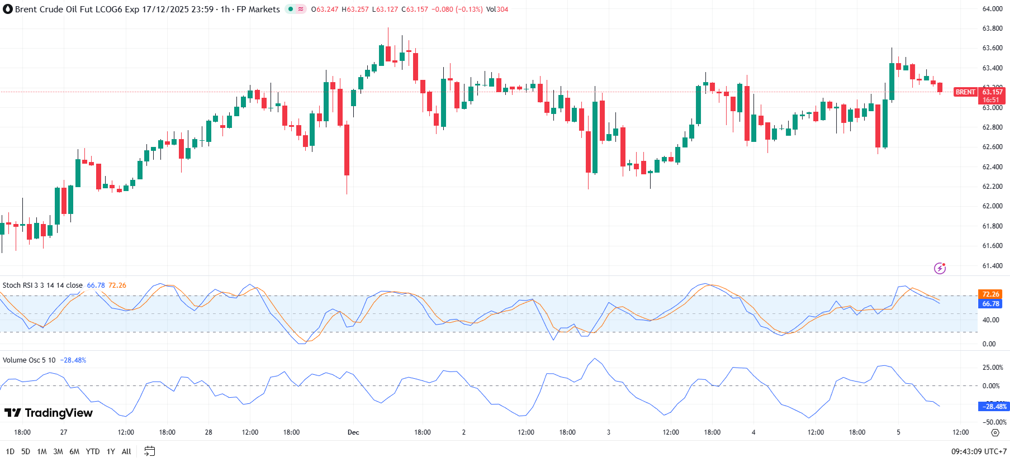Choose the YTD time range
This screenshot has height=462, width=1010.
point(93,451)
